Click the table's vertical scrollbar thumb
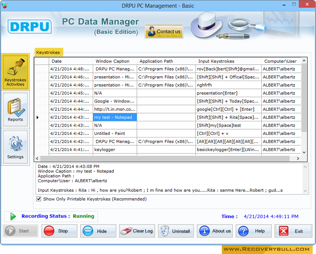This screenshot has height=254, width=316. (x=304, y=97)
